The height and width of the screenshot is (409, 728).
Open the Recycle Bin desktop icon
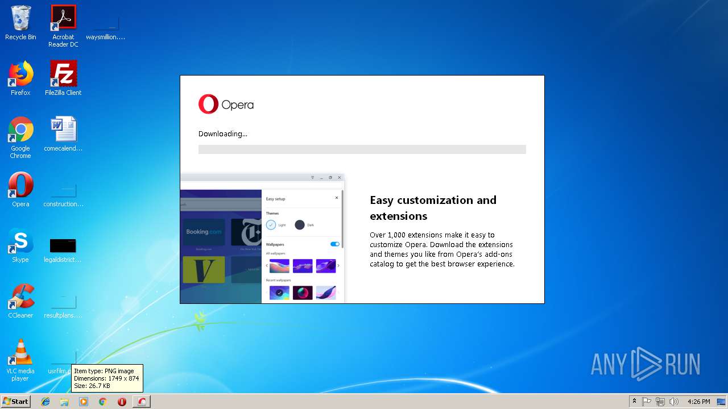[x=20, y=23]
